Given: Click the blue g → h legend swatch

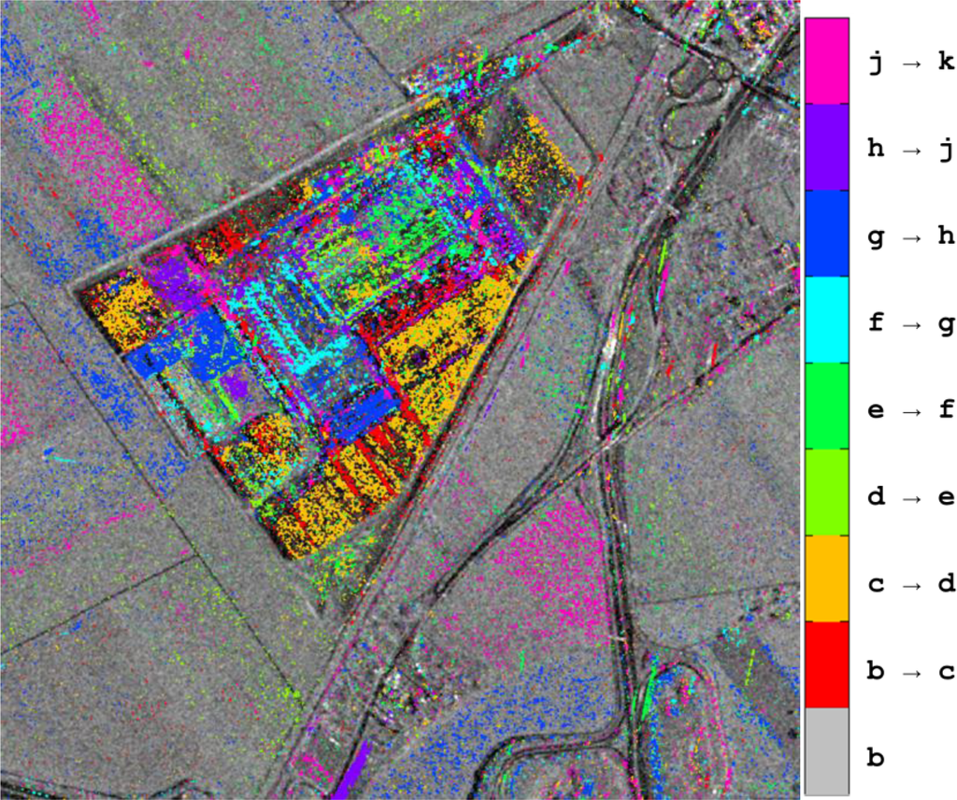Looking at the screenshot, I should (x=827, y=234).
